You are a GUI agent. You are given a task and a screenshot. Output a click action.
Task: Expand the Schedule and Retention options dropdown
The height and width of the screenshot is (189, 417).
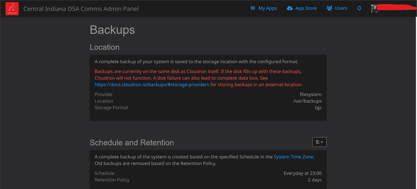tap(319, 142)
